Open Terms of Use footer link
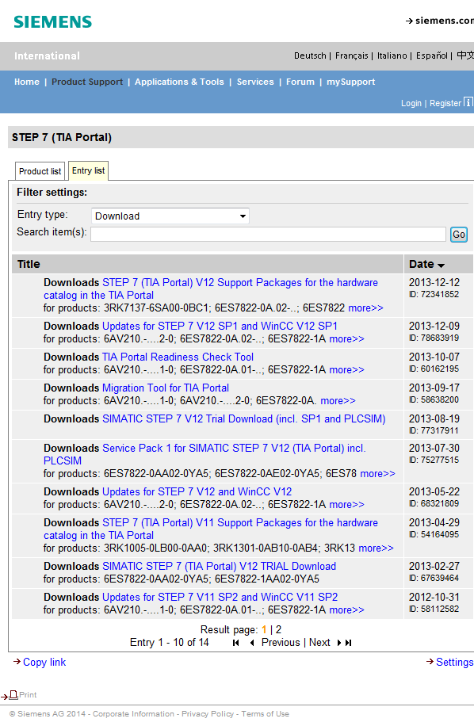The width and height of the screenshot is (474, 726). tap(266, 714)
